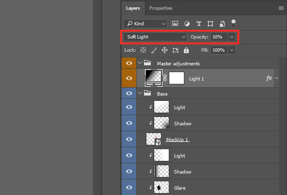Click the Fill percentage field
The image size is (287, 195).
click(219, 50)
